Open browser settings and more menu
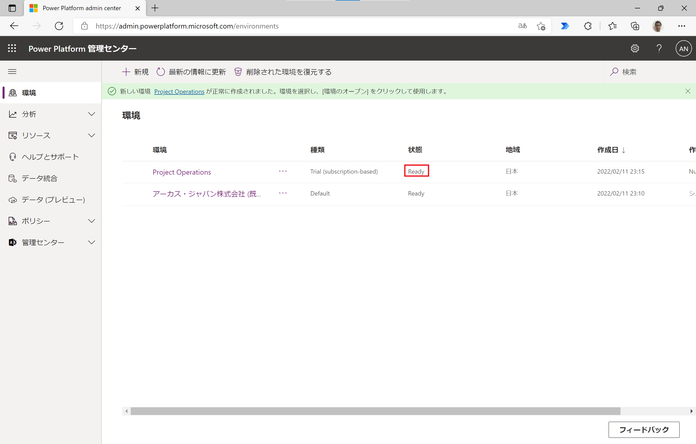 click(681, 26)
